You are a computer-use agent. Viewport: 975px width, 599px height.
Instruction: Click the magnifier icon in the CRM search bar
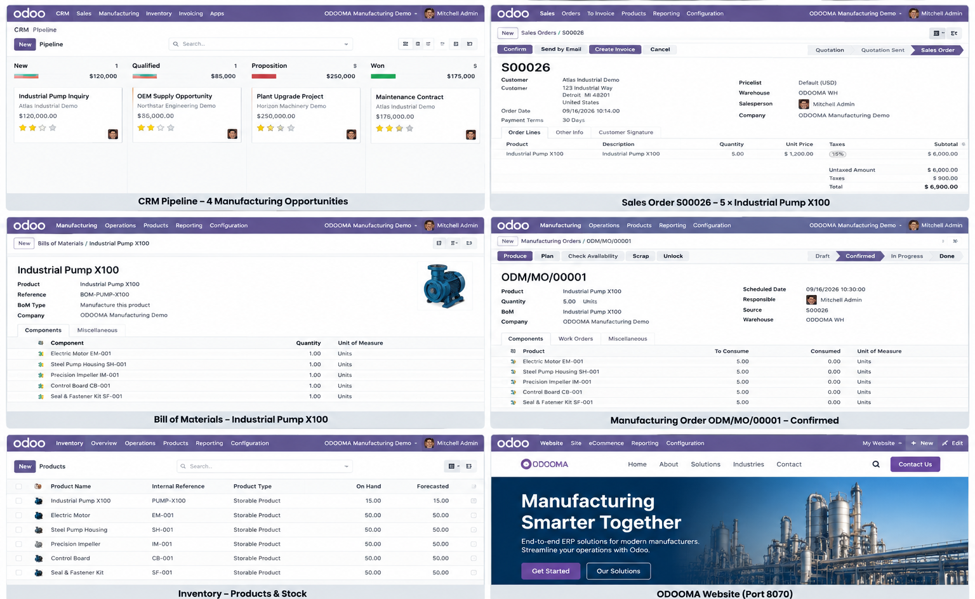pyautogui.click(x=176, y=44)
